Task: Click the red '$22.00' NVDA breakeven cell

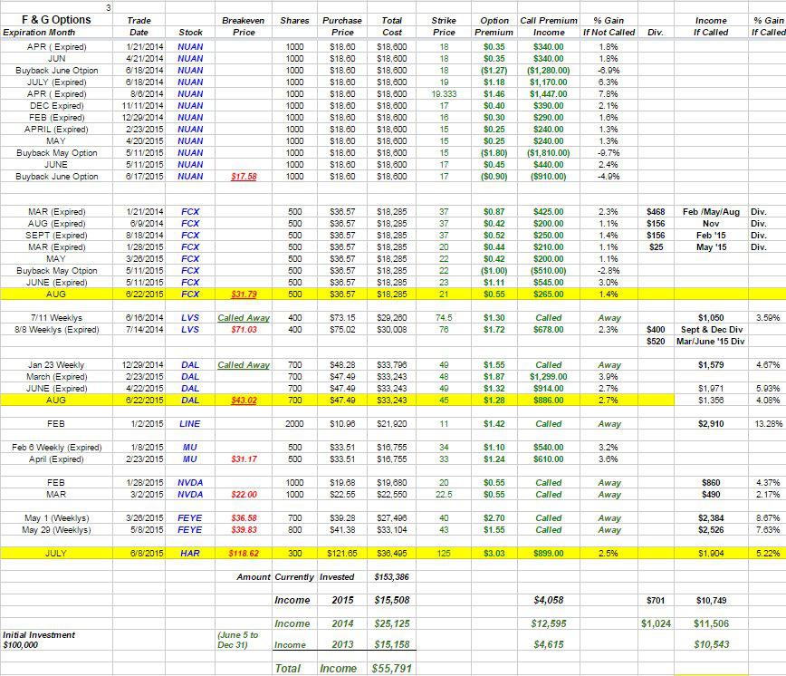Action: pyautogui.click(x=244, y=495)
